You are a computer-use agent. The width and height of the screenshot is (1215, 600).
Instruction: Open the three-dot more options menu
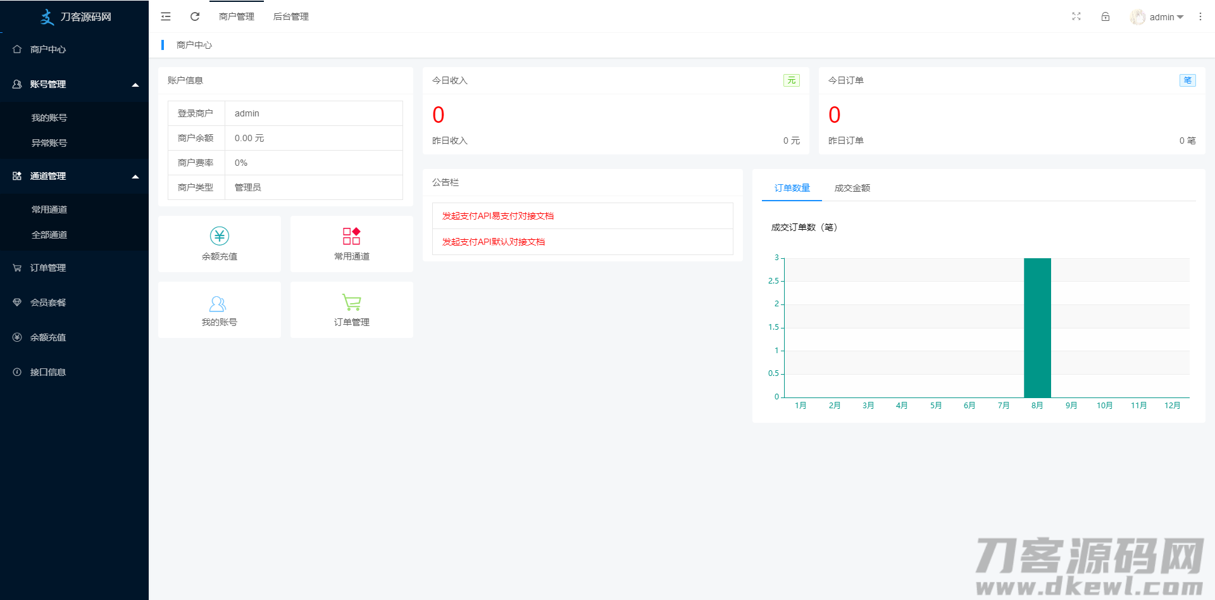tap(1200, 16)
